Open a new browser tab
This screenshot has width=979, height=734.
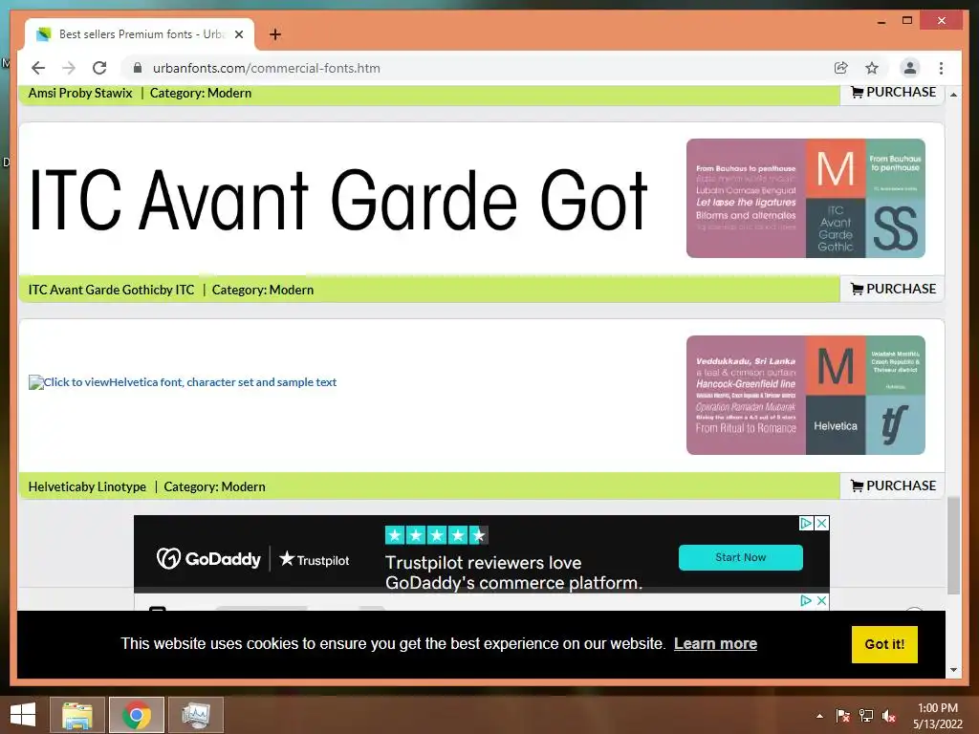point(274,34)
